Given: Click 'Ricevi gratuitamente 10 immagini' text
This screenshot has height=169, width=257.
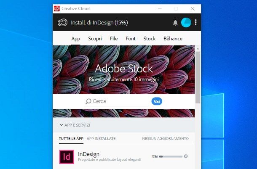Looking at the screenshot, I should click(x=126, y=79).
